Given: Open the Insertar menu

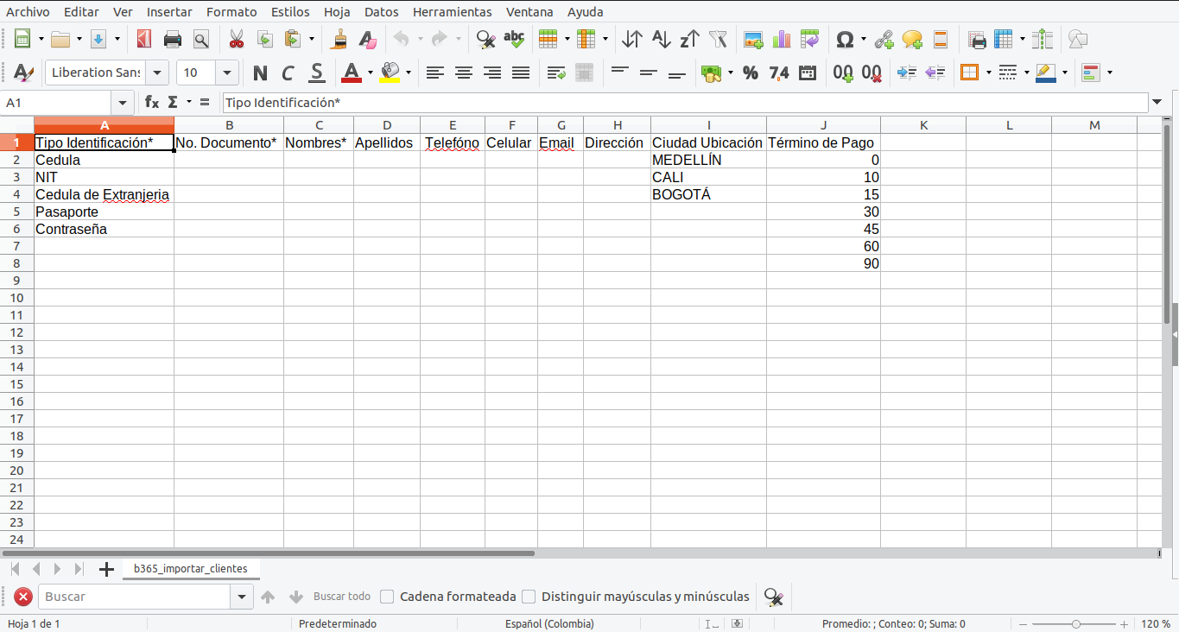Looking at the screenshot, I should point(169,12).
